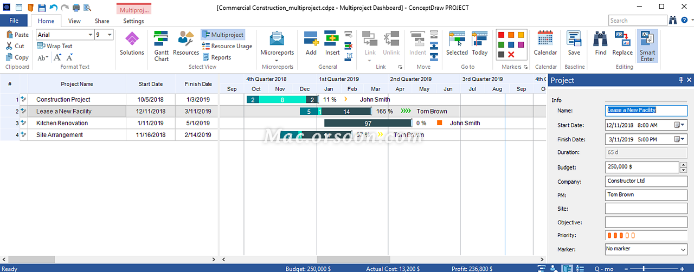This screenshot has width=694, height=272.
Task: Select the Multiproject document tab
Action: tap(134, 9)
